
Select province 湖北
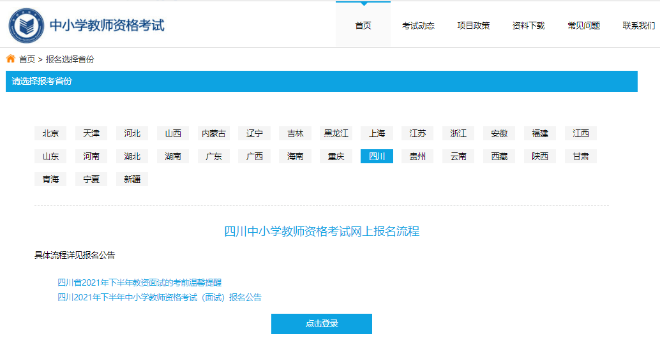[x=132, y=156]
